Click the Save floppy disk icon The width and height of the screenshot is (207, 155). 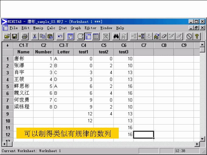click(14, 36)
